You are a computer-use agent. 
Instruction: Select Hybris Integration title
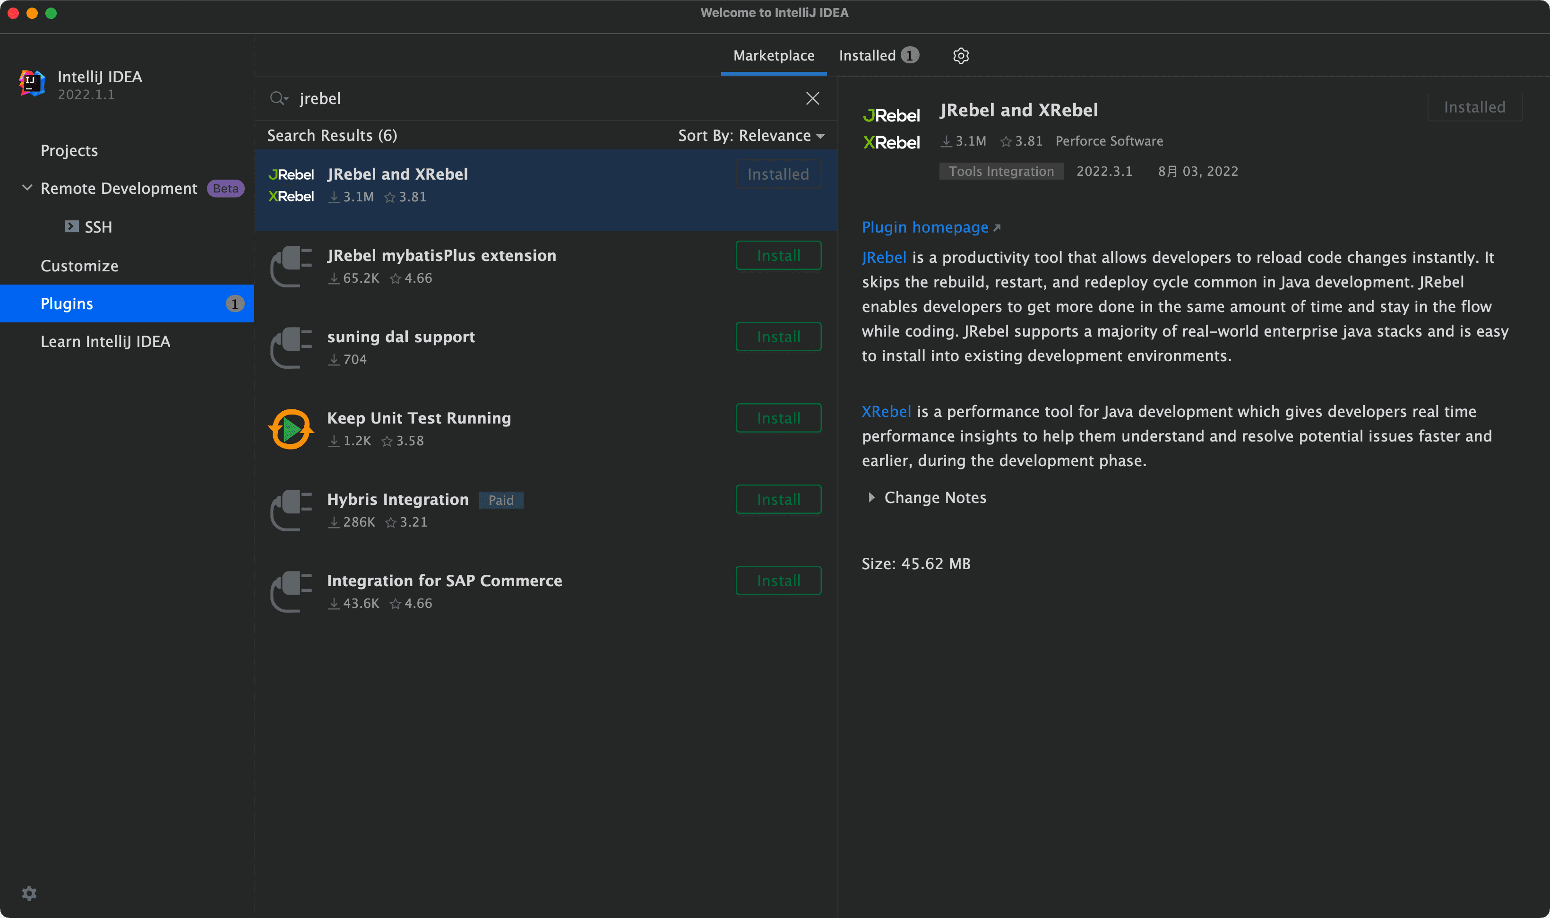(x=397, y=499)
